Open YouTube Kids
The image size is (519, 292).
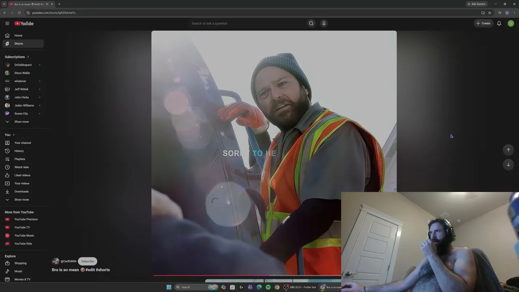[x=23, y=244]
